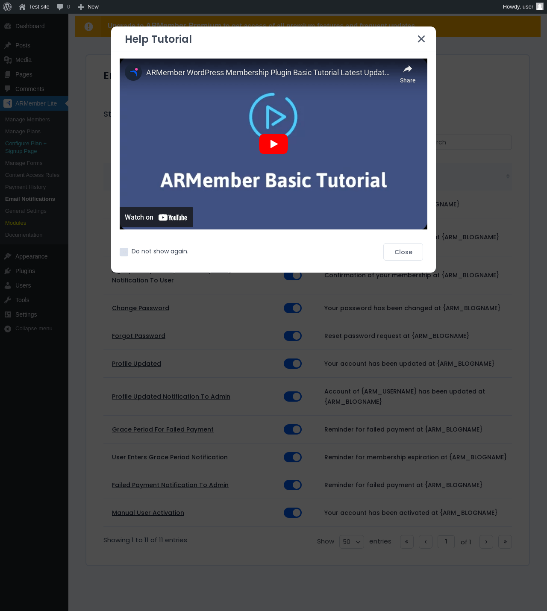Open User Enters Grace Period Notification link

(170, 457)
